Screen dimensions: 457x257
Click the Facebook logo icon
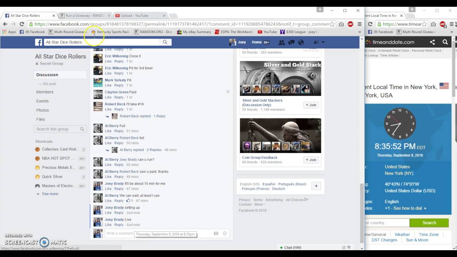click(39, 42)
